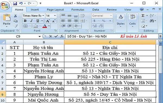Open the font color dropdown arrow
The width and height of the screenshot is (163, 103).
click(x=49, y=26)
